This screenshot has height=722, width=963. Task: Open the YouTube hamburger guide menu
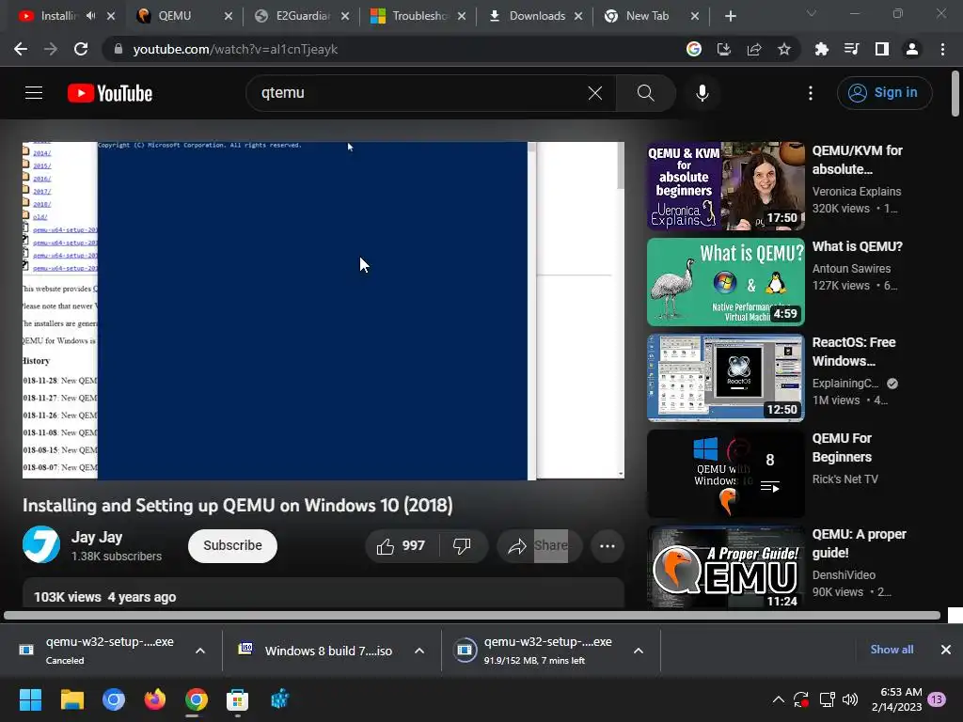34,93
